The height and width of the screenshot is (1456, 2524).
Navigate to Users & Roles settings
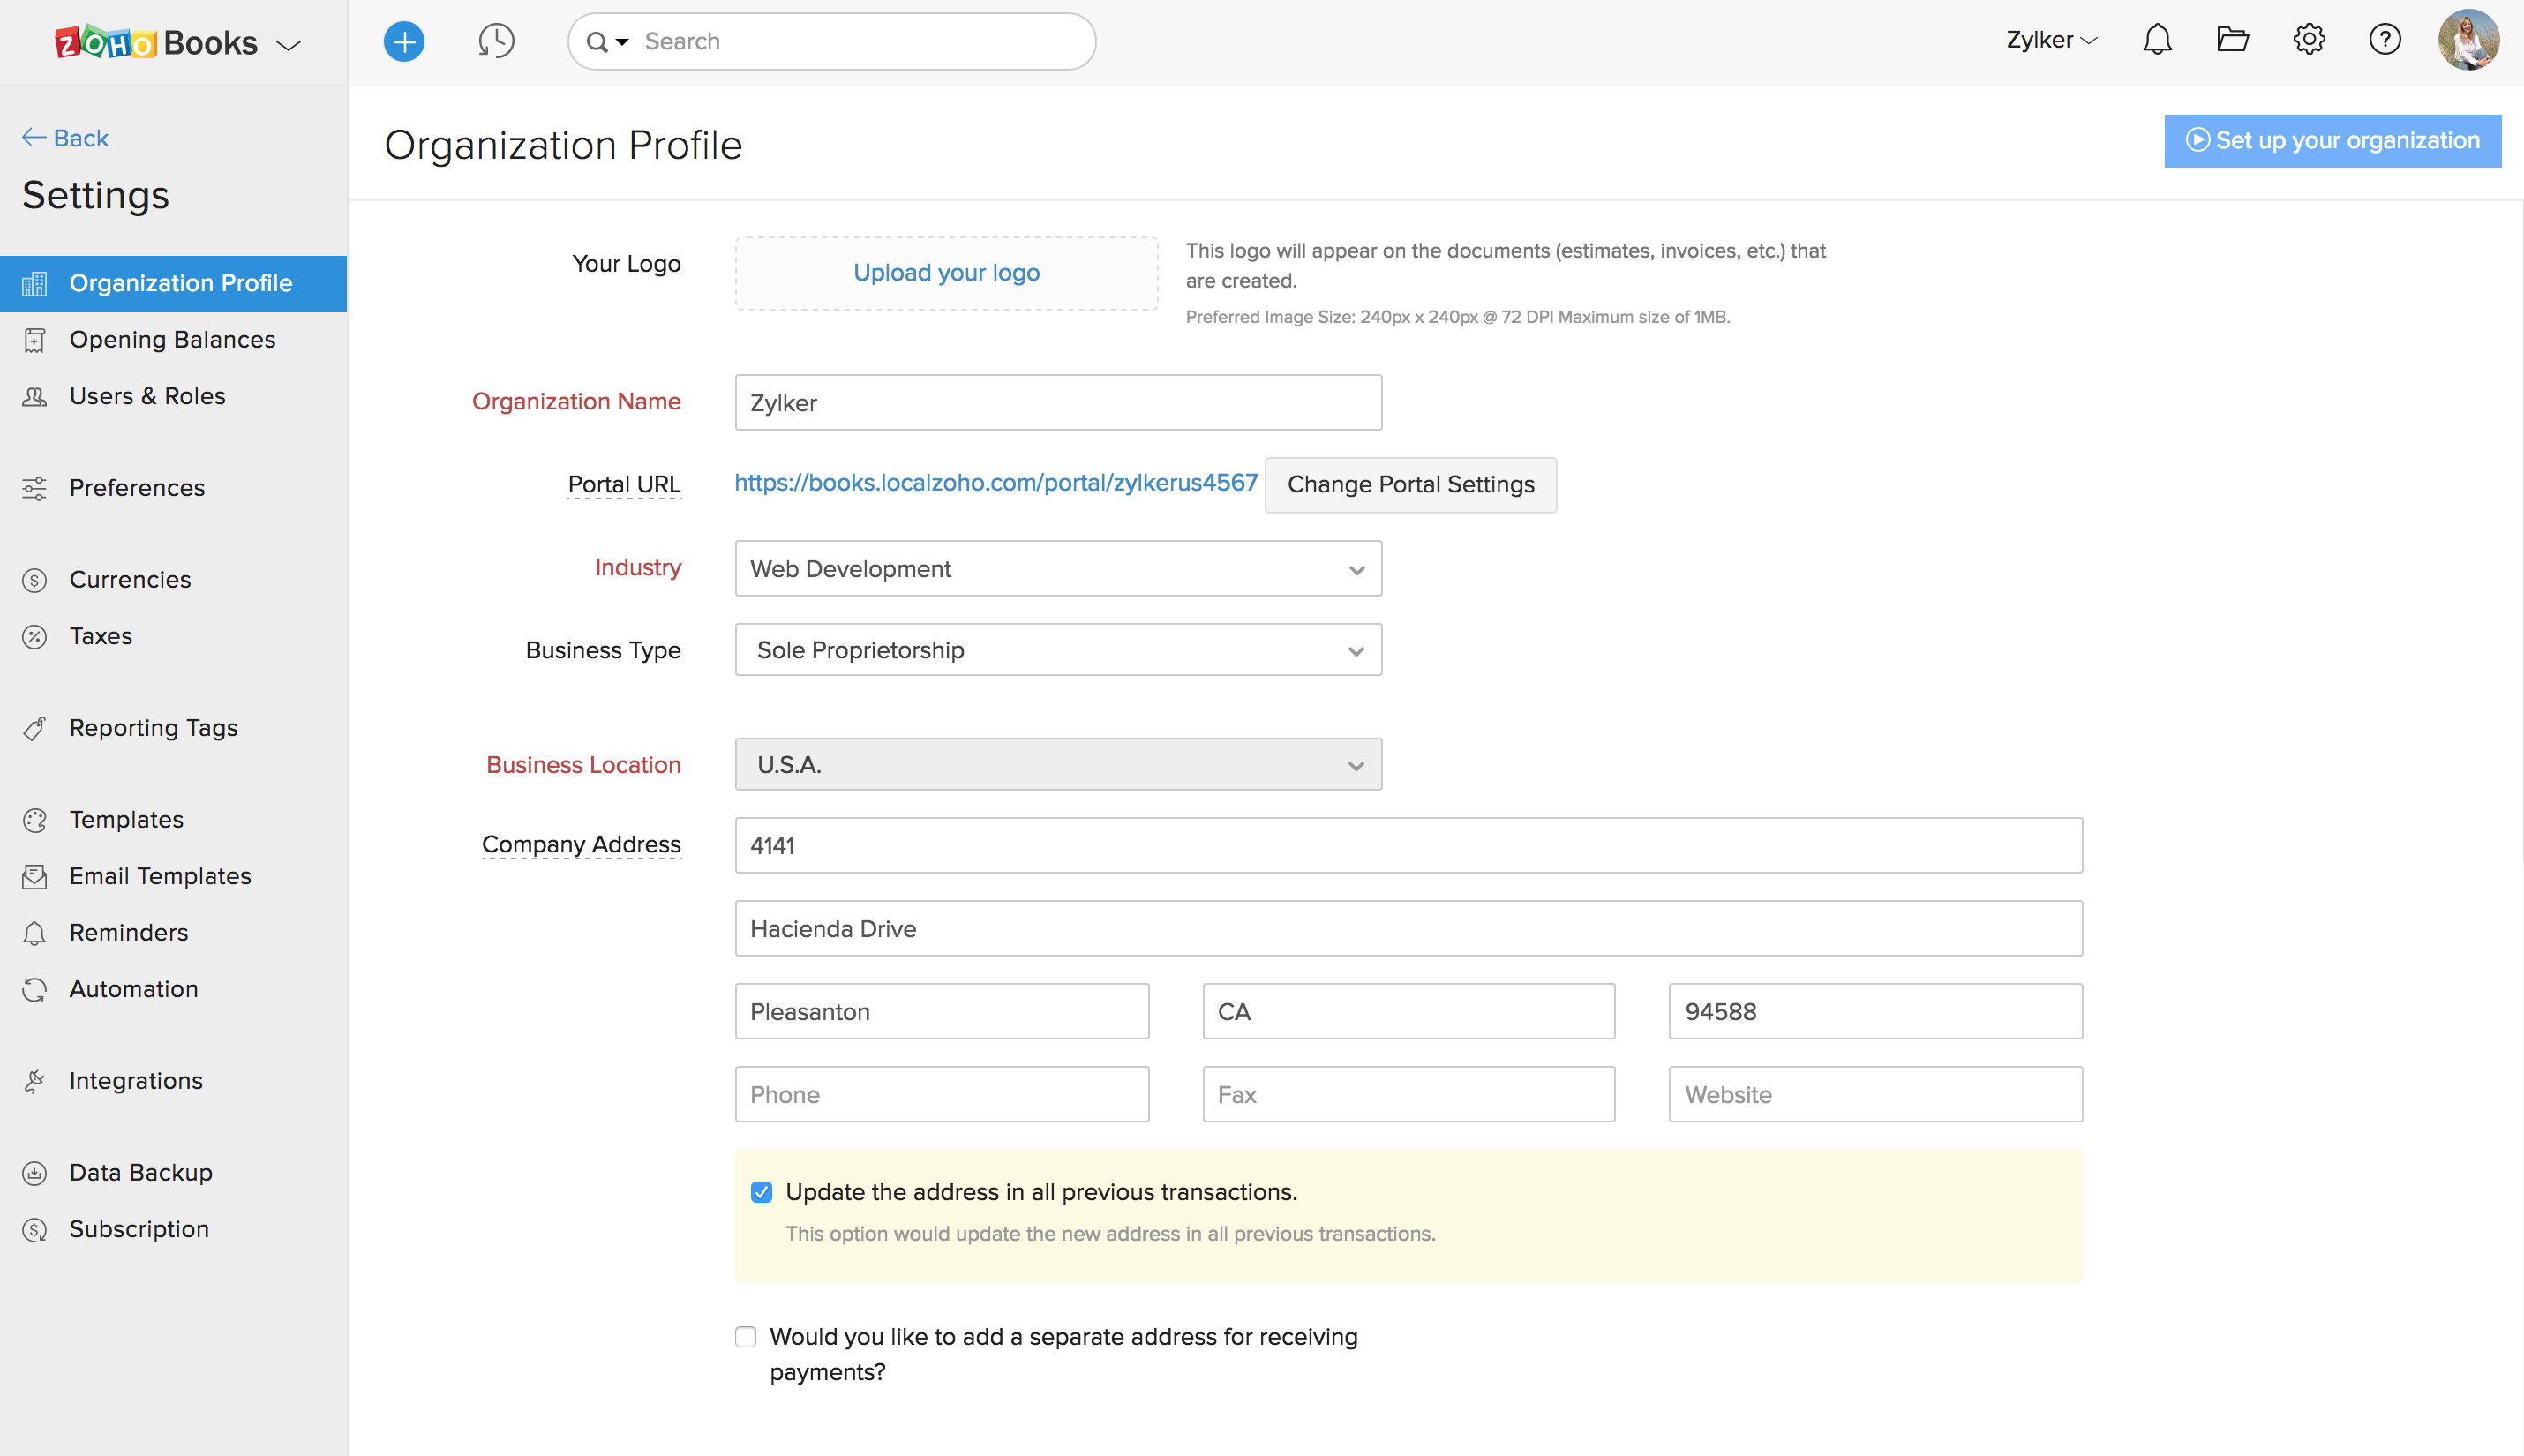coord(147,395)
